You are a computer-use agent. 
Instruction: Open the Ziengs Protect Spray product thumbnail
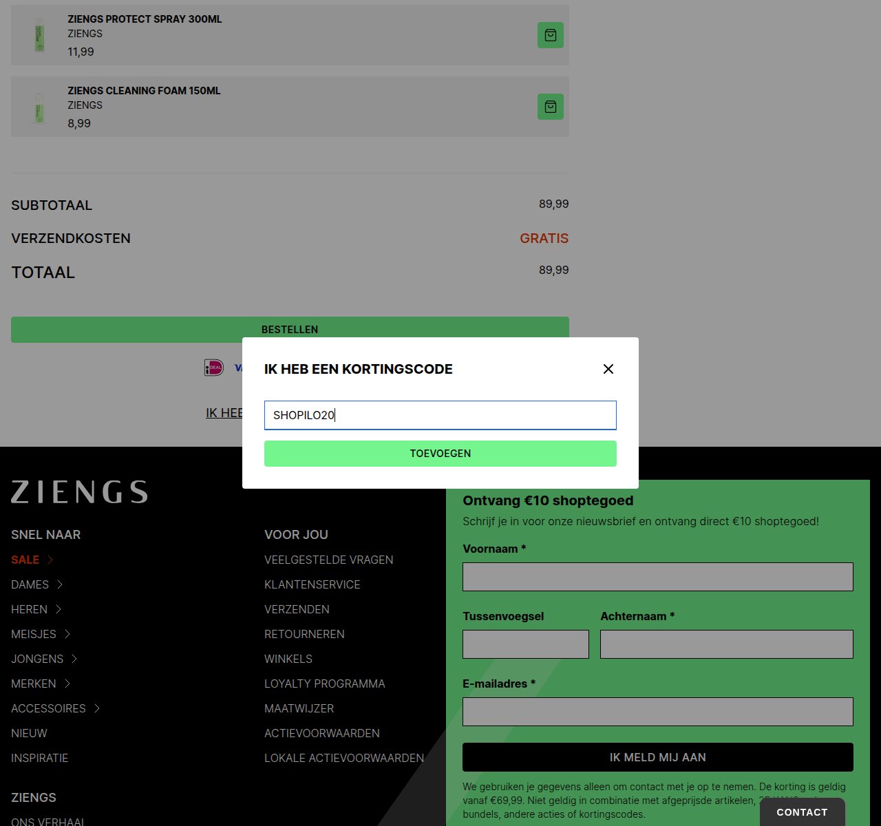[x=39, y=35]
